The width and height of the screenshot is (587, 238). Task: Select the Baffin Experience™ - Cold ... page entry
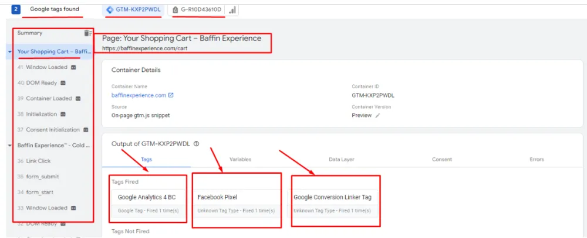[x=53, y=145]
